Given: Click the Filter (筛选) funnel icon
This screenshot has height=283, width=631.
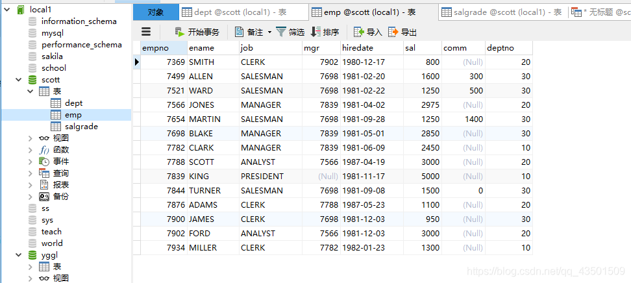Looking at the screenshot, I should 281,32.
